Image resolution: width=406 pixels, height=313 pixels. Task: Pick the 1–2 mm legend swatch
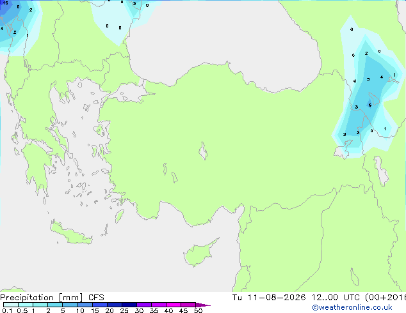point(40,305)
